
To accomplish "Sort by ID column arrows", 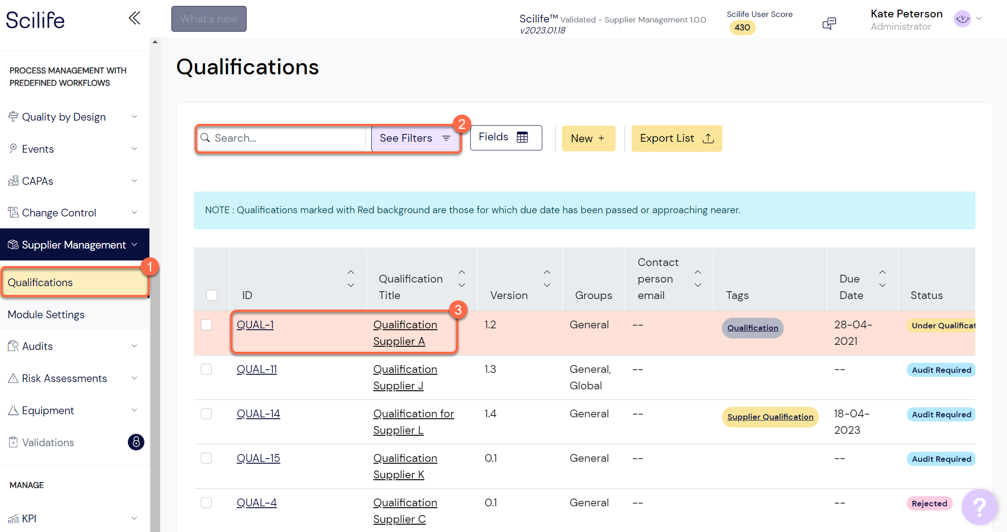I will pyautogui.click(x=351, y=278).
